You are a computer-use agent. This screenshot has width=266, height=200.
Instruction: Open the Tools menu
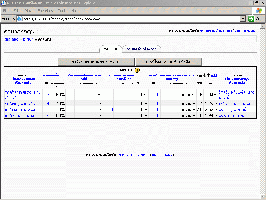tap(62, 11)
